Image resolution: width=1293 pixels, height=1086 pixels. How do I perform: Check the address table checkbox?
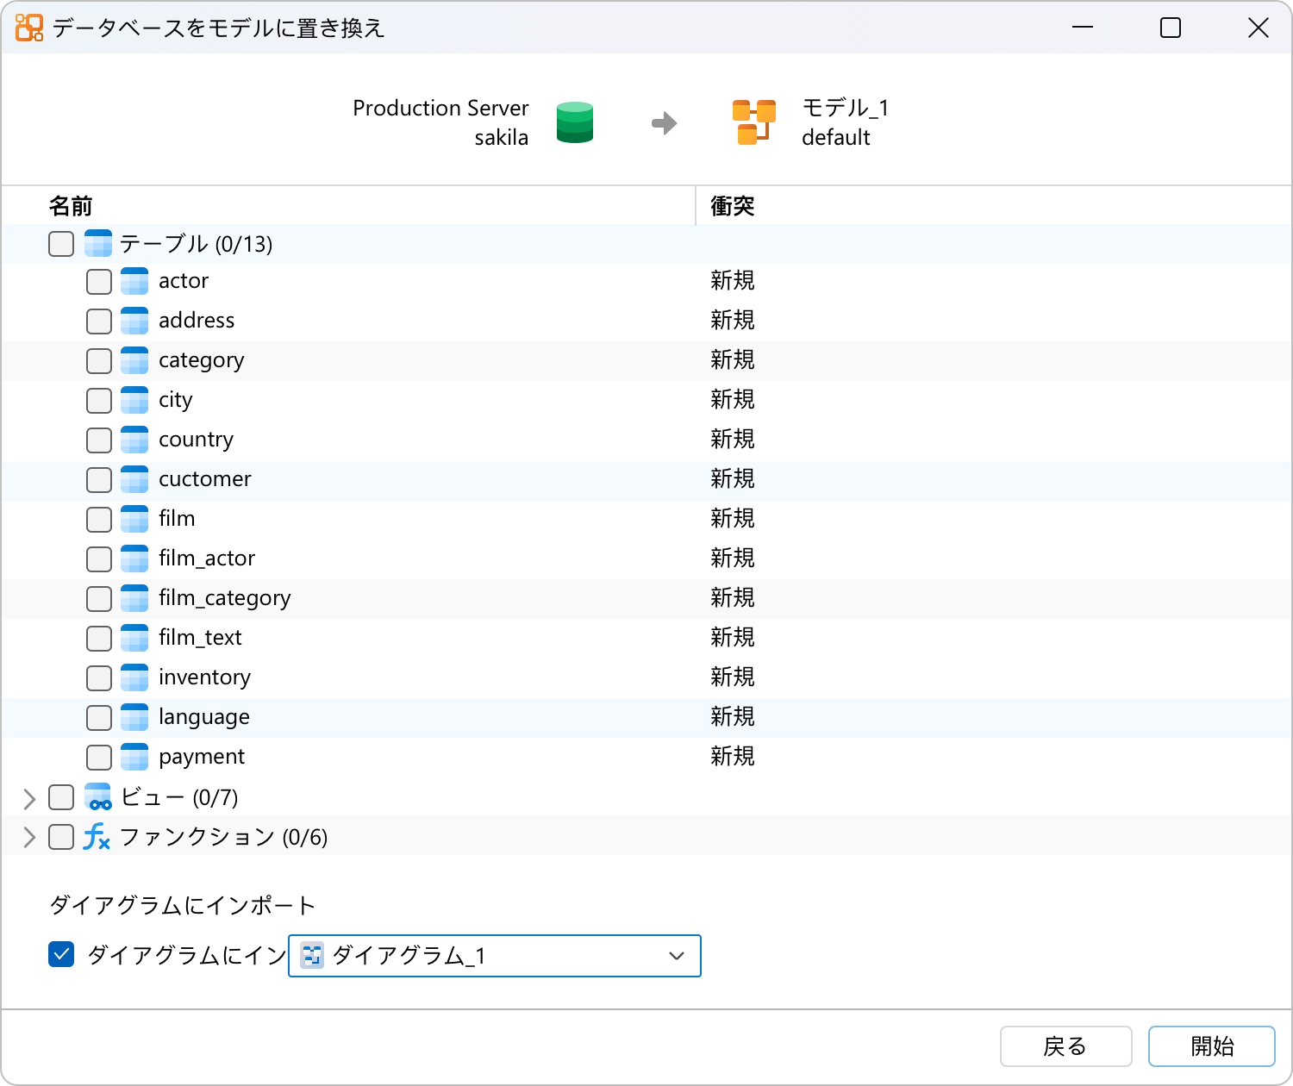pyautogui.click(x=99, y=321)
